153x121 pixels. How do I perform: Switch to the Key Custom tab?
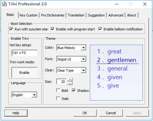tap(29, 15)
